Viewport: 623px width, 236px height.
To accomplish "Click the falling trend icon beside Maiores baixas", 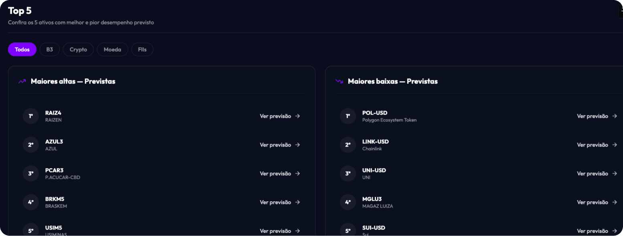I will click(x=339, y=81).
